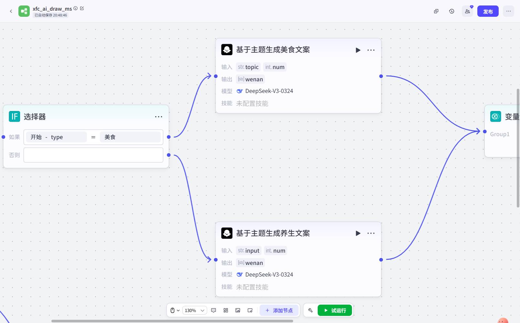520x323 pixels.
Task: Edit the workflow name with pencil icon
Action: (x=82, y=8)
